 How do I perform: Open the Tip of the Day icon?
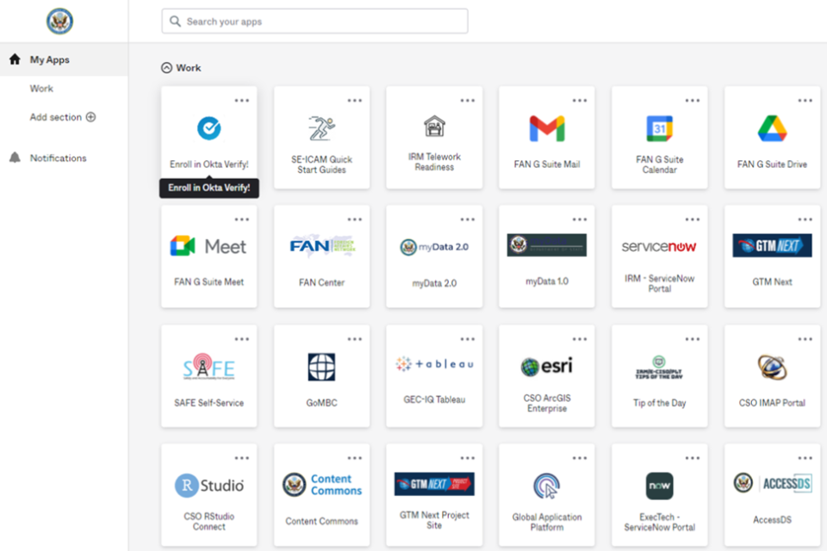(659, 367)
